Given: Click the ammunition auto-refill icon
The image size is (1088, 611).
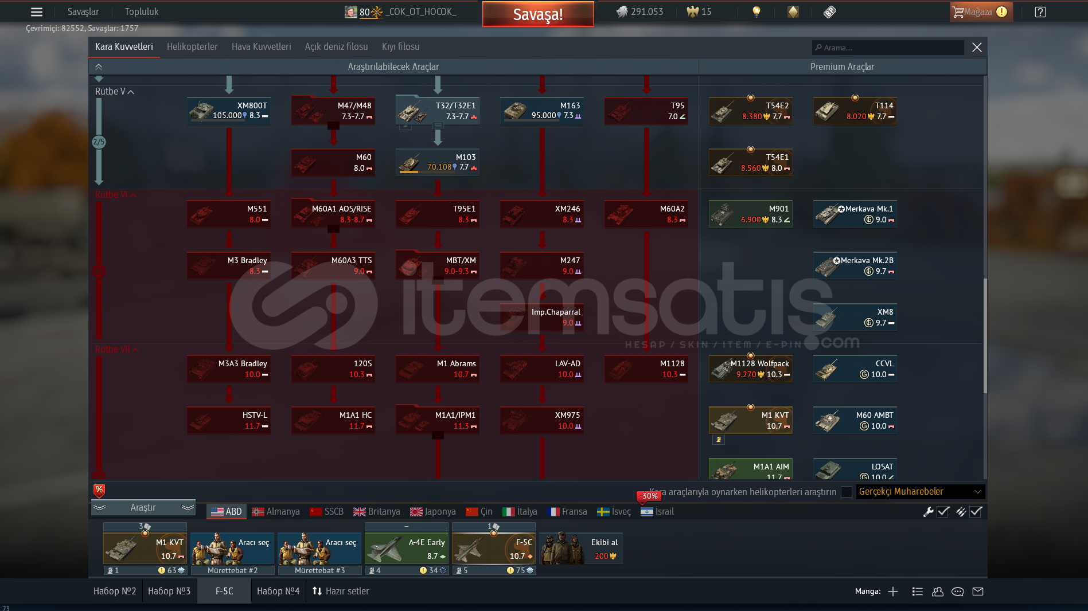Looking at the screenshot, I should click(x=961, y=512).
